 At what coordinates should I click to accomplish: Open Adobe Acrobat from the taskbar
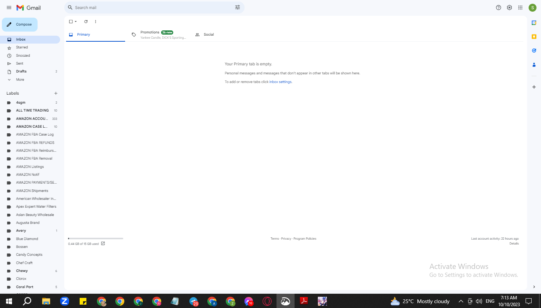(304, 301)
